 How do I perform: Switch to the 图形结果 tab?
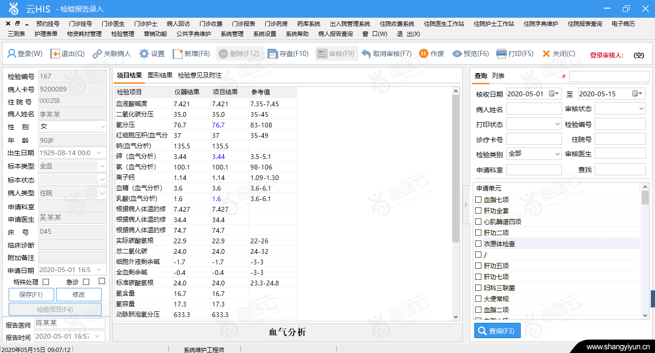point(160,75)
